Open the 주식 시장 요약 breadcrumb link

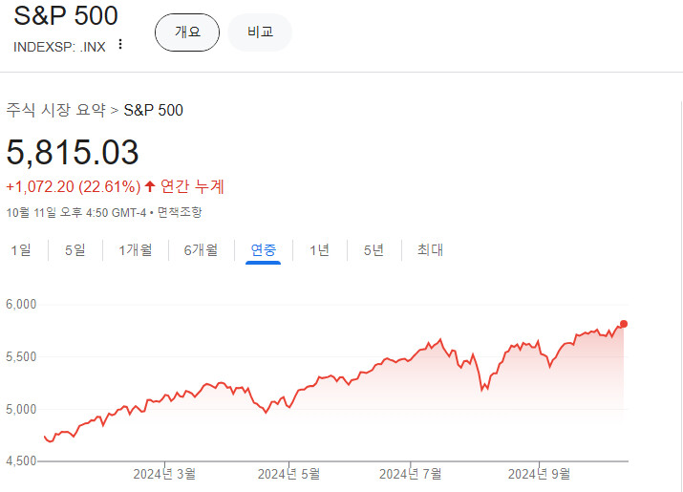coord(56,110)
